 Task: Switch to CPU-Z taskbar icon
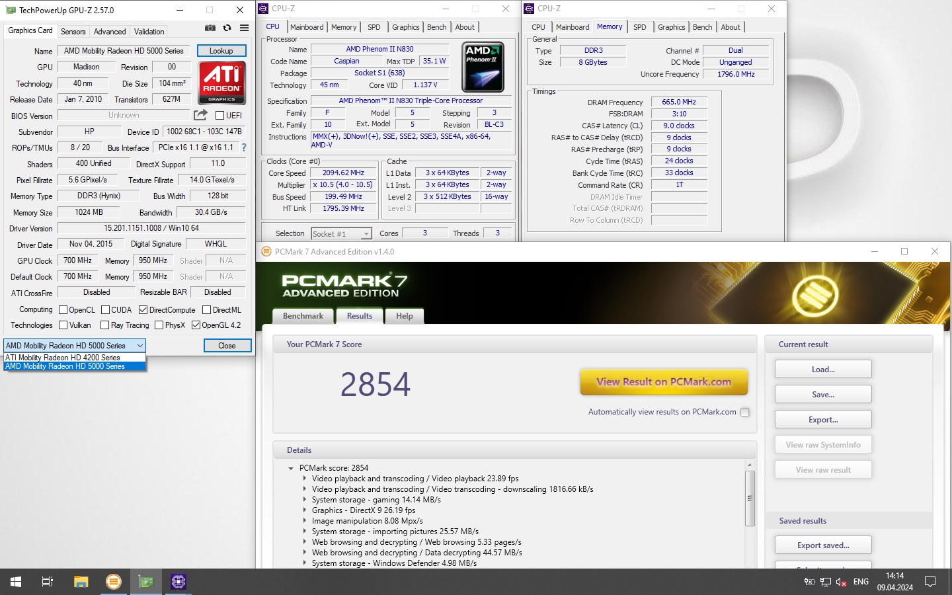[178, 582]
